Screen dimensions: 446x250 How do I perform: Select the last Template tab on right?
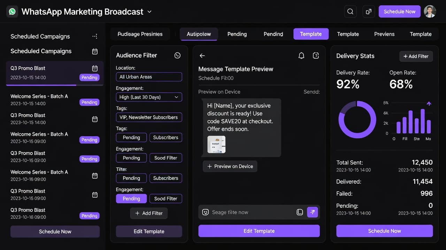coord(421,34)
